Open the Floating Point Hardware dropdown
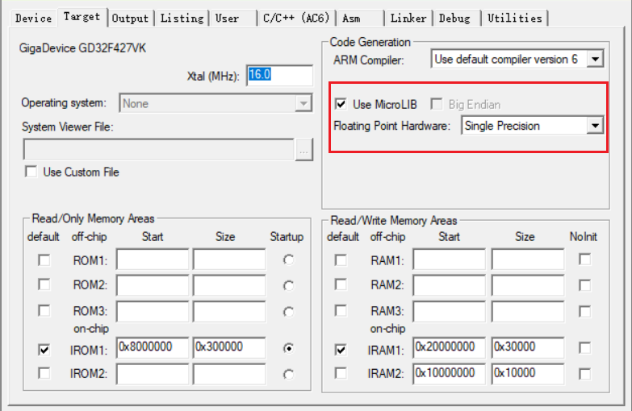 (x=595, y=126)
